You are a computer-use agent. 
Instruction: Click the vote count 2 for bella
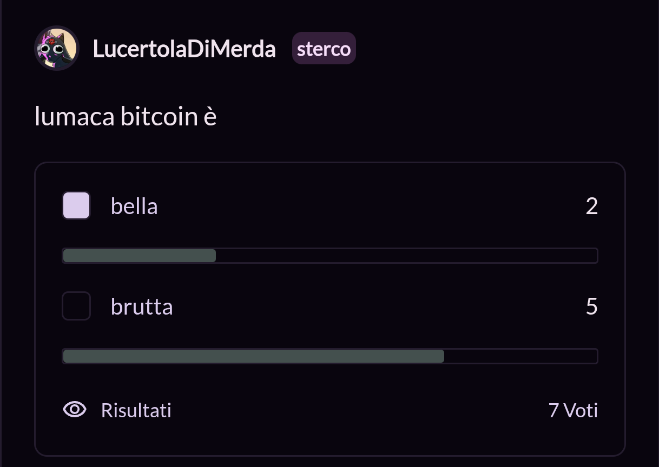click(x=592, y=206)
